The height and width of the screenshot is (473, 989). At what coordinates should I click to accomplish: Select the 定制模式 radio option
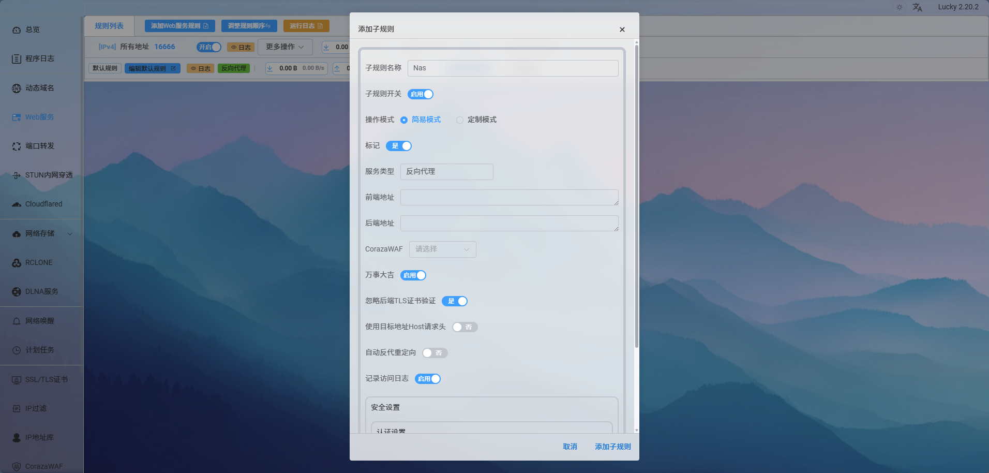coord(460,120)
